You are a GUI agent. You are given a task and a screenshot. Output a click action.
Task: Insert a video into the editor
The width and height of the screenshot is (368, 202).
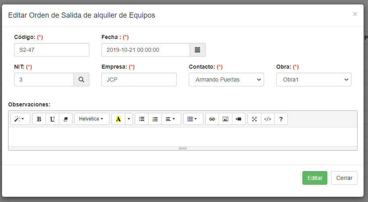pyautogui.click(x=239, y=119)
